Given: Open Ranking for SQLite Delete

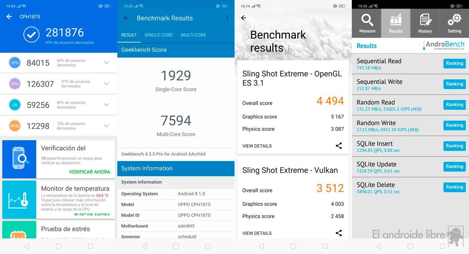Looking at the screenshot, I should coord(455,187).
